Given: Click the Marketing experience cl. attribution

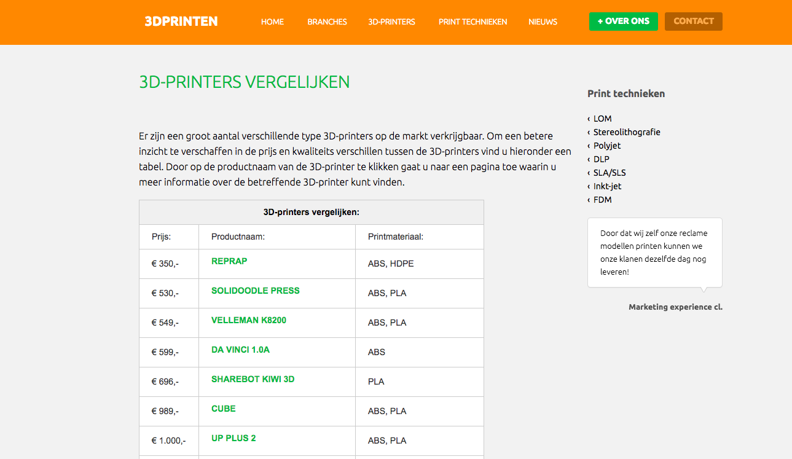Looking at the screenshot, I should [x=675, y=307].
